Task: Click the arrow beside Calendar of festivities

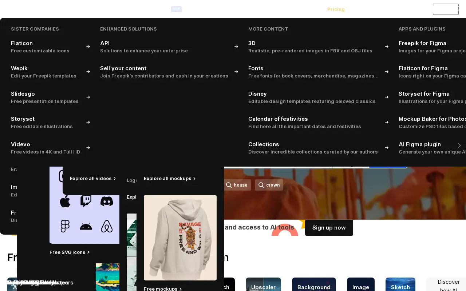Action: coord(387,122)
